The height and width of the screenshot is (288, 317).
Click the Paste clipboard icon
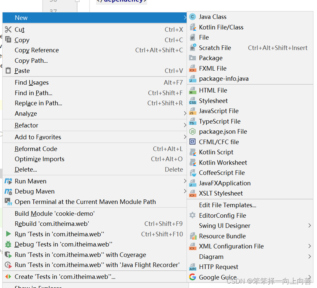8,70
